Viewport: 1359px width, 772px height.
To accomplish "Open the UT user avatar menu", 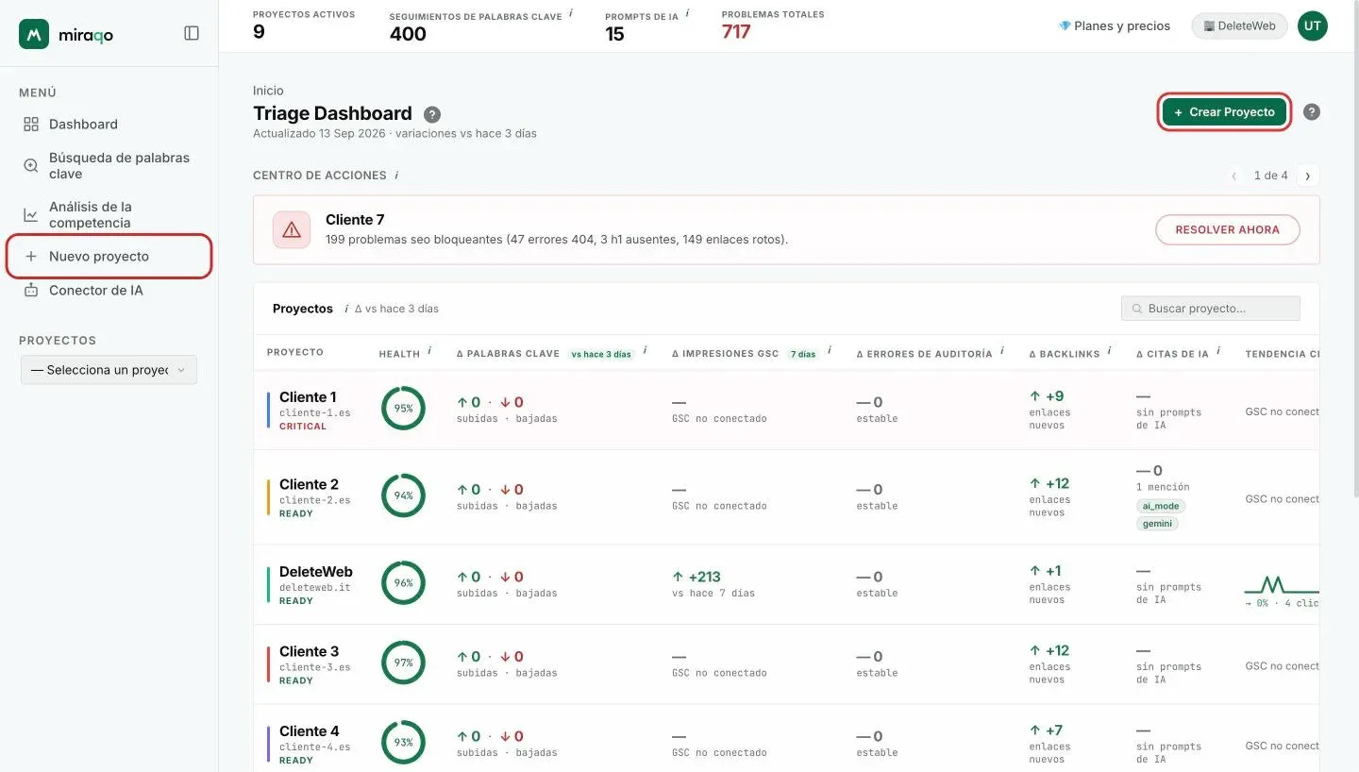I will [1313, 26].
